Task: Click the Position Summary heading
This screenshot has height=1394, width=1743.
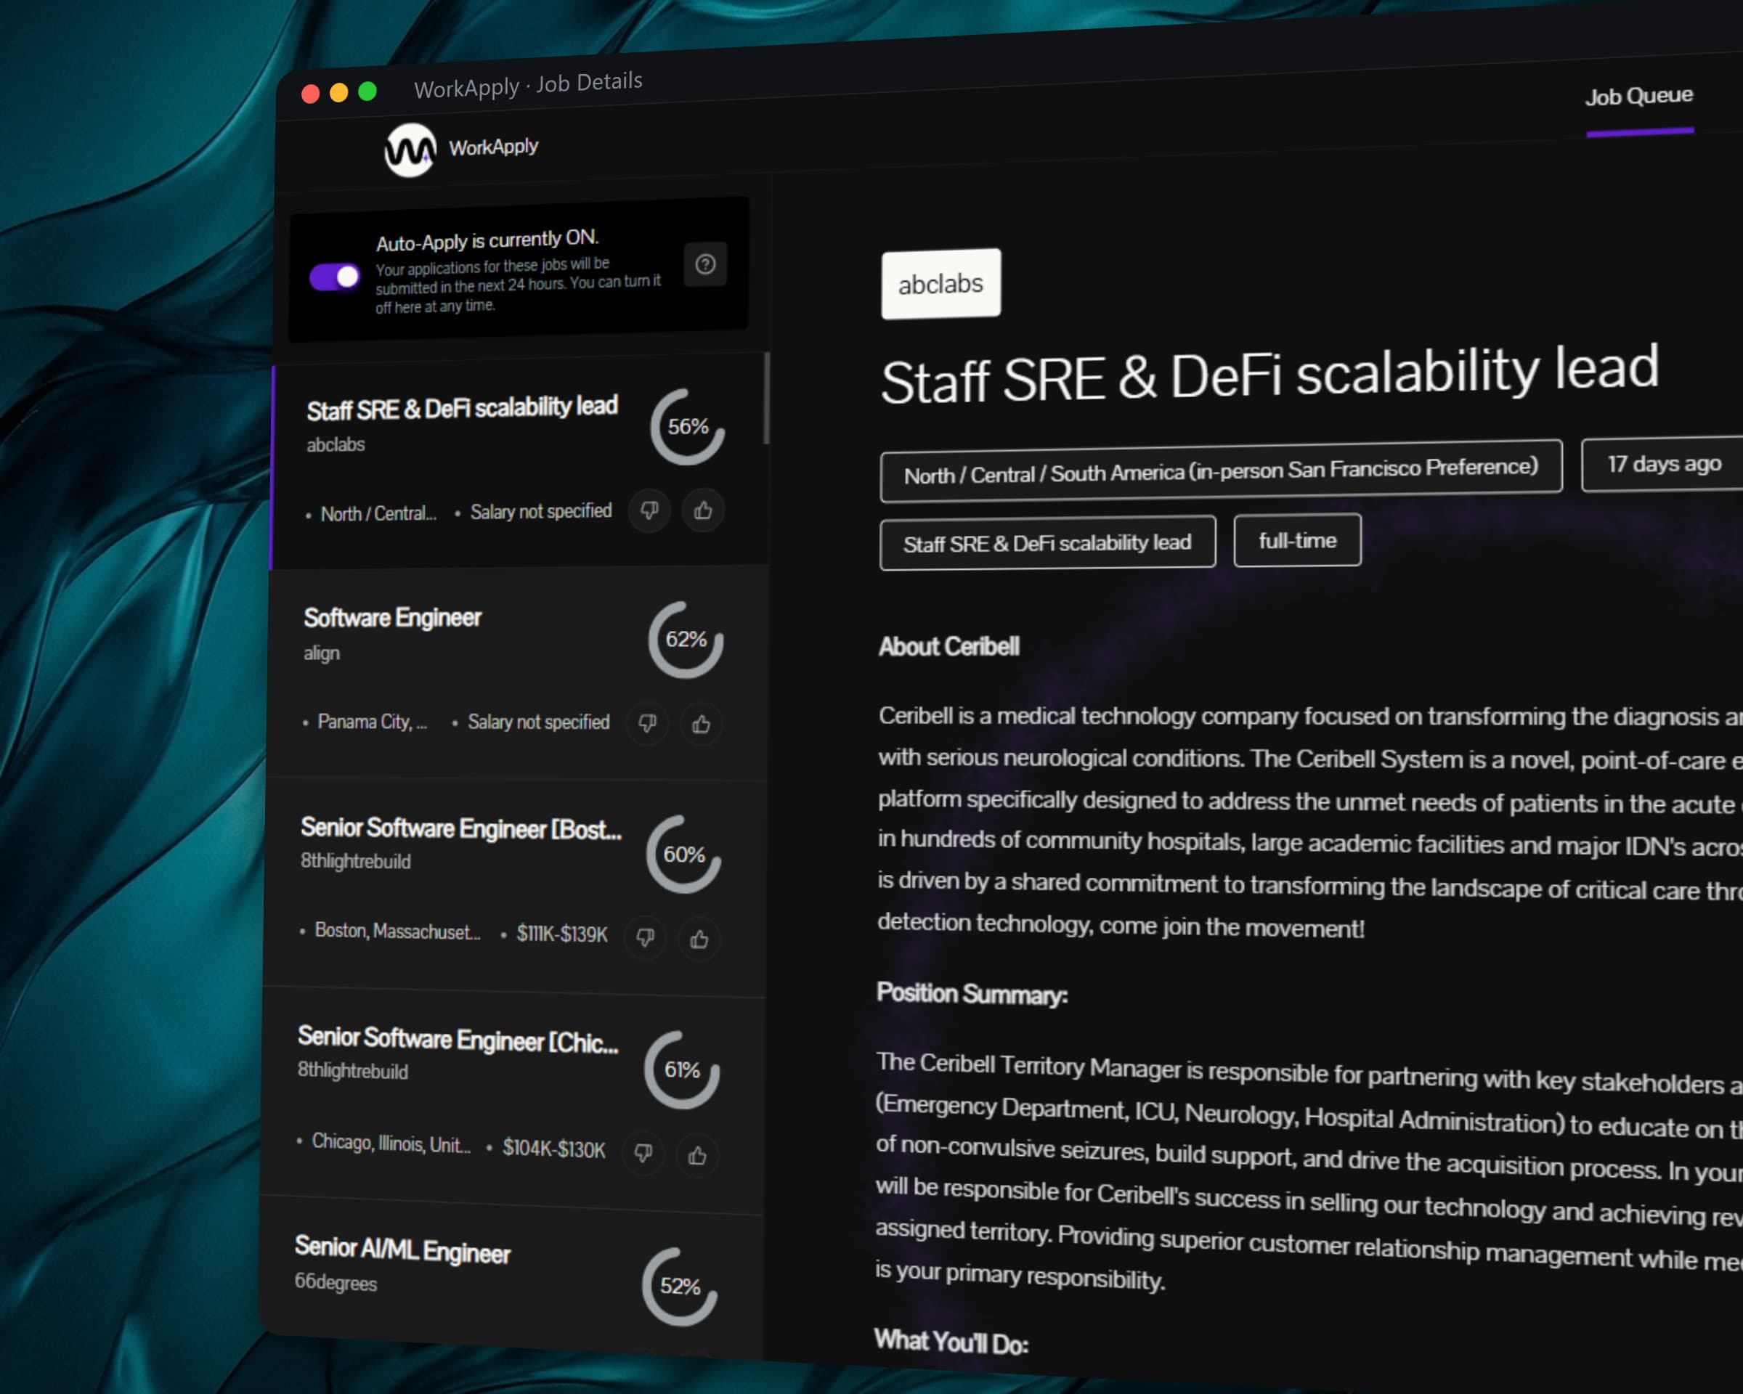Action: (x=972, y=993)
